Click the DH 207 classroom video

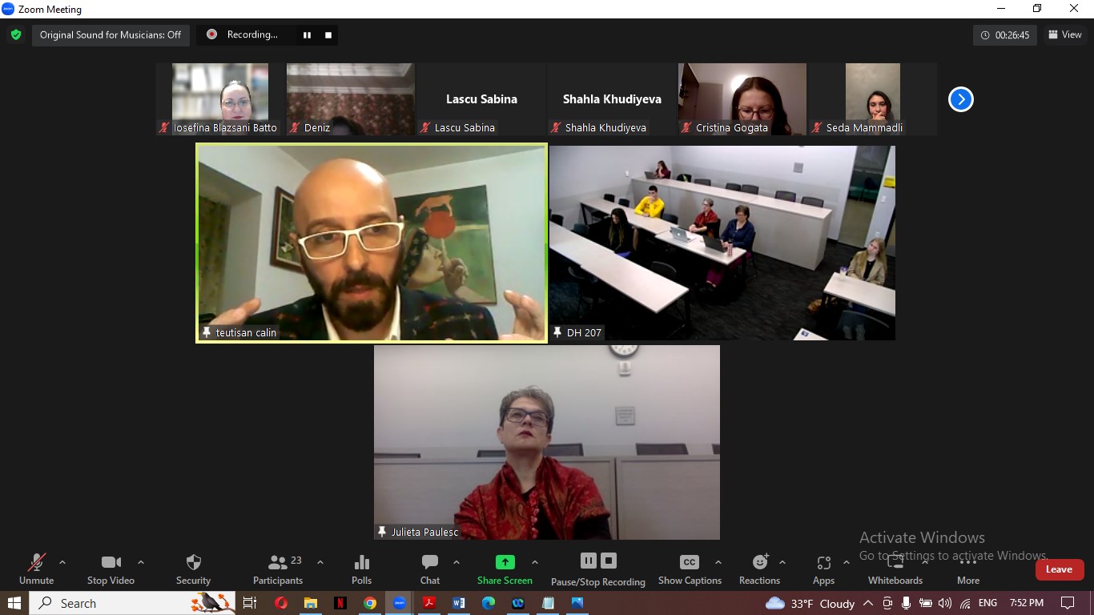click(722, 243)
